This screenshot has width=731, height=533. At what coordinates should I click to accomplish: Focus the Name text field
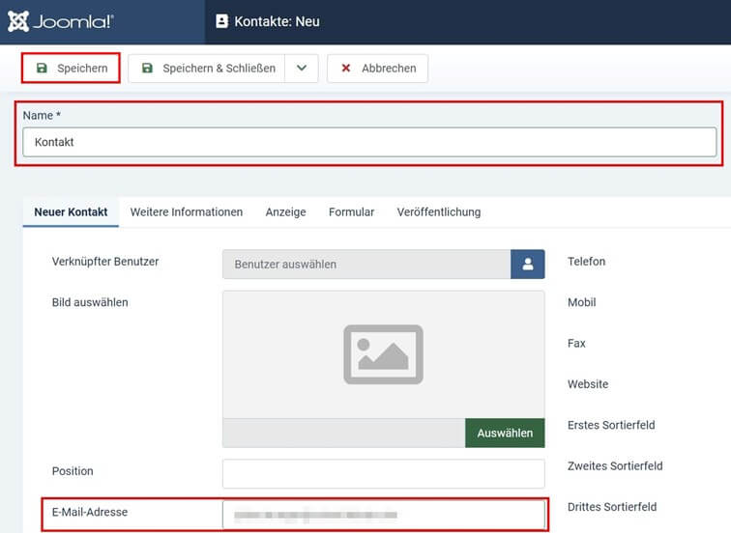[369, 142]
